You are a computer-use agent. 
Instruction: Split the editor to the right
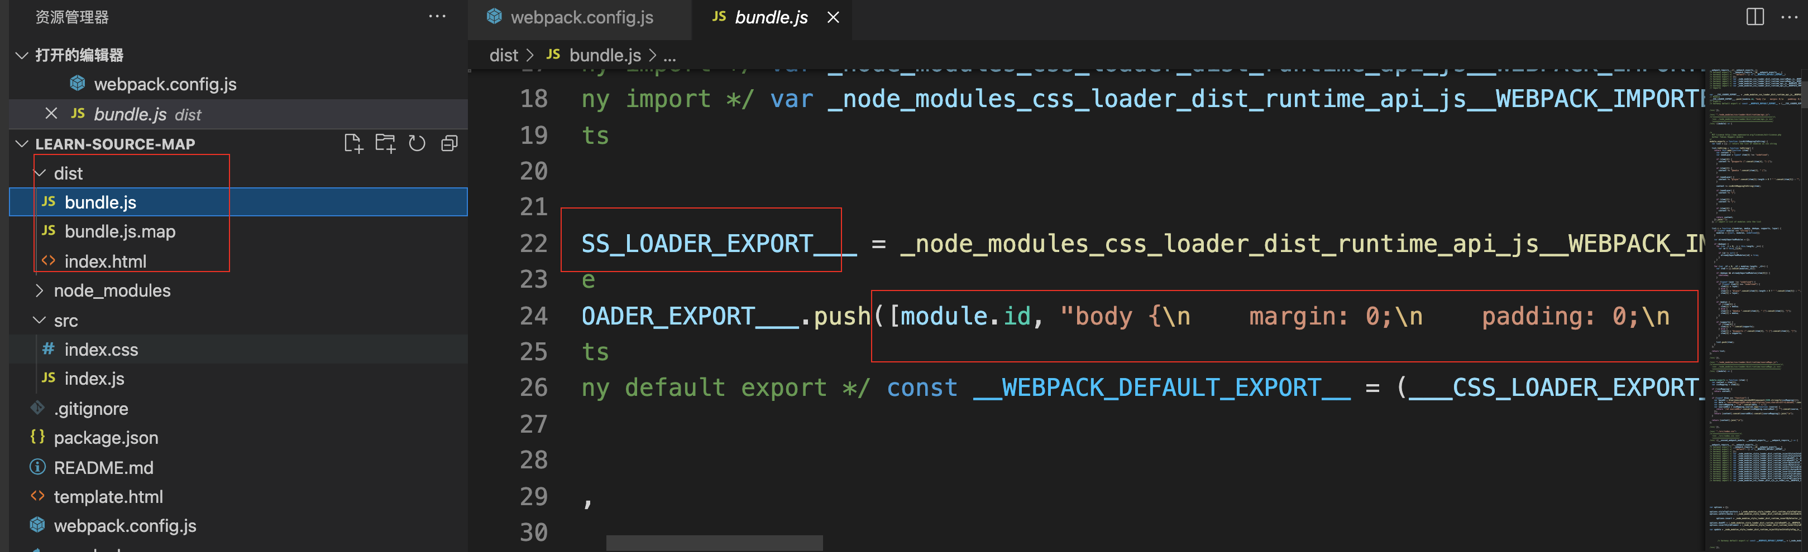pyautogui.click(x=1754, y=17)
